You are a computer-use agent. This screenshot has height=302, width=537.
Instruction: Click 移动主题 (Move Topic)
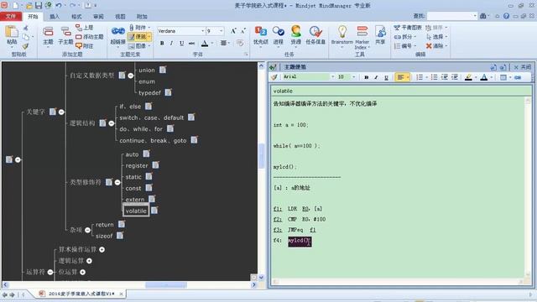90,37
